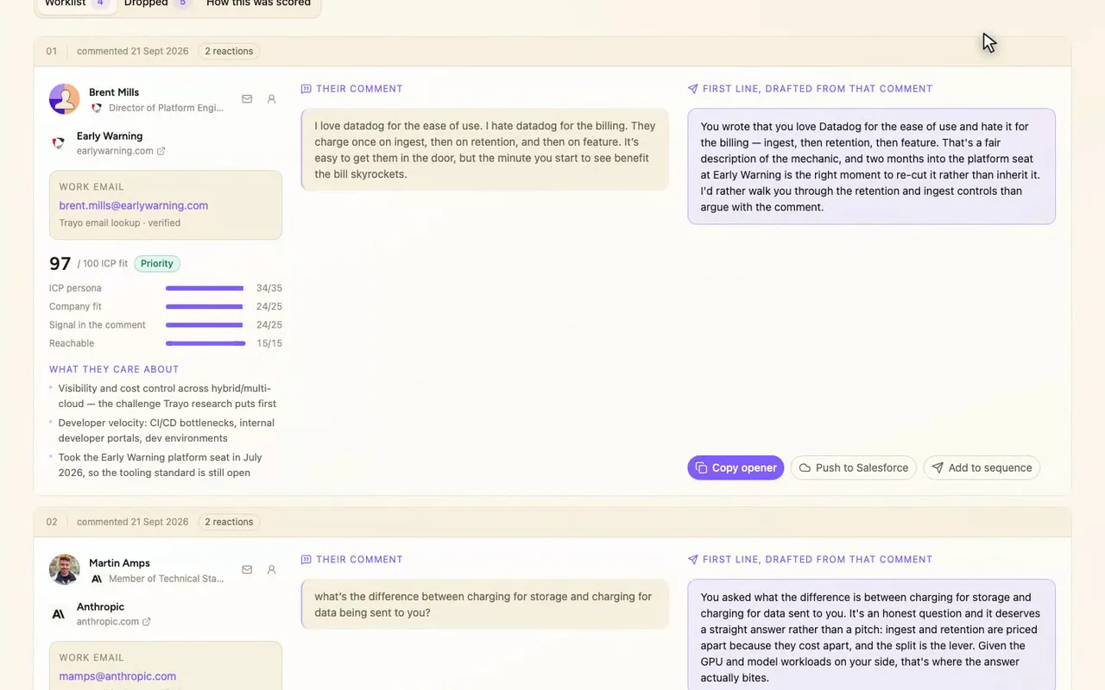The image size is (1105, 690).
Task: Click drafted first line for Martin Amps
Action: pyautogui.click(x=871, y=635)
